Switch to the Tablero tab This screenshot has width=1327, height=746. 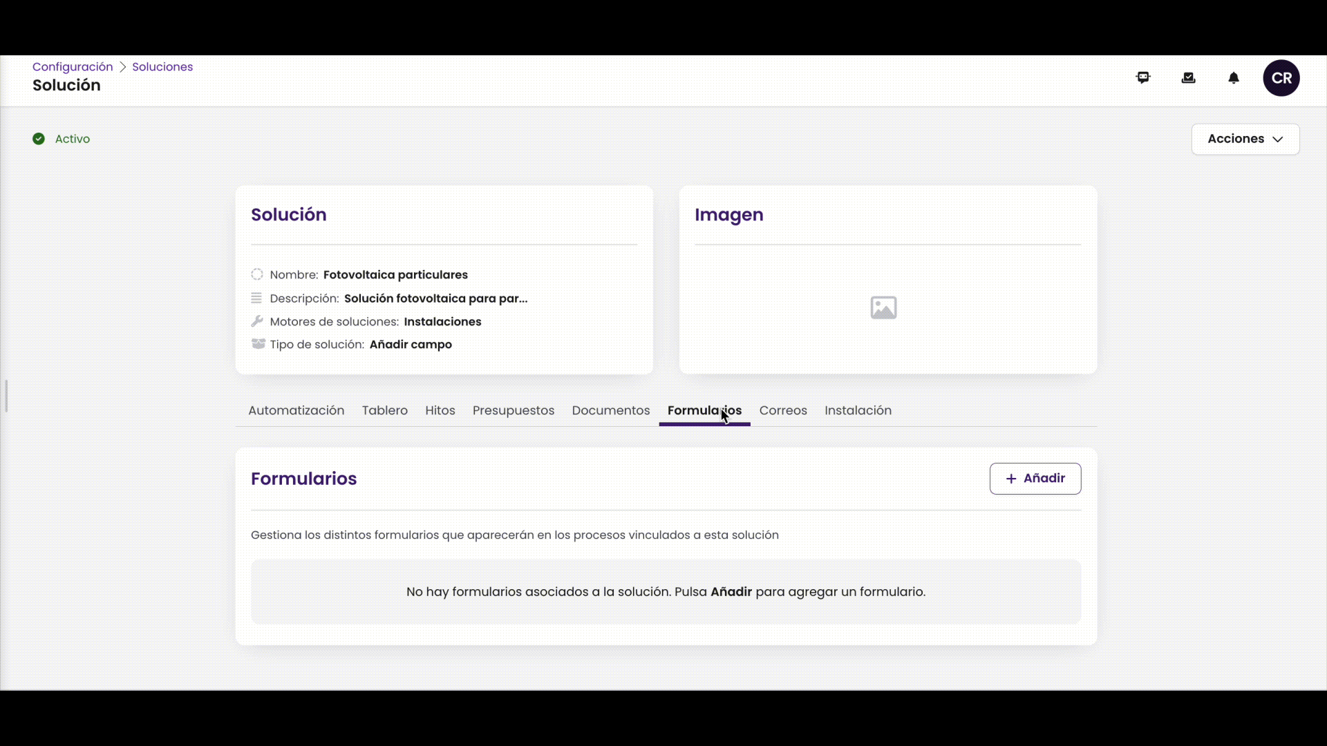385,410
